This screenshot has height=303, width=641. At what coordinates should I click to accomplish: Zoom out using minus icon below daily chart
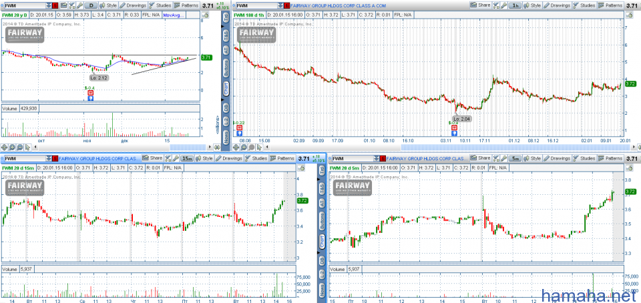coord(20,147)
